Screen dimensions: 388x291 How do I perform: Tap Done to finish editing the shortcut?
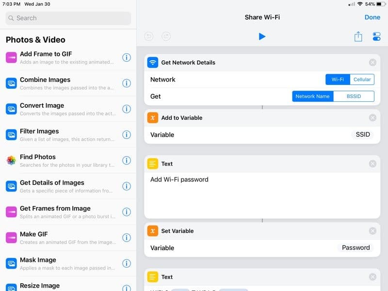coord(372,17)
